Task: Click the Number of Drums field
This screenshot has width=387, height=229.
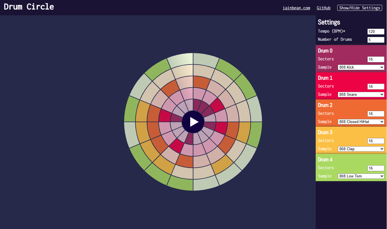Action: [x=375, y=40]
